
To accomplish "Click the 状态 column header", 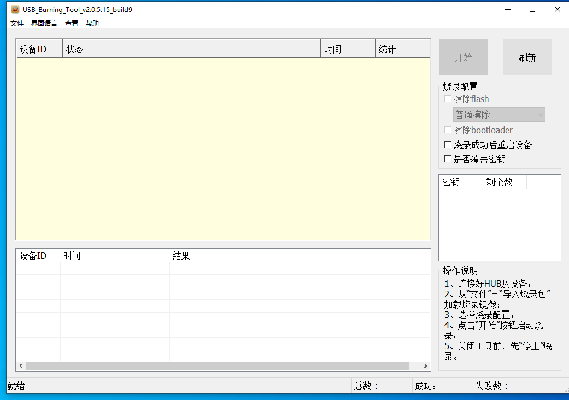I will tap(192, 49).
